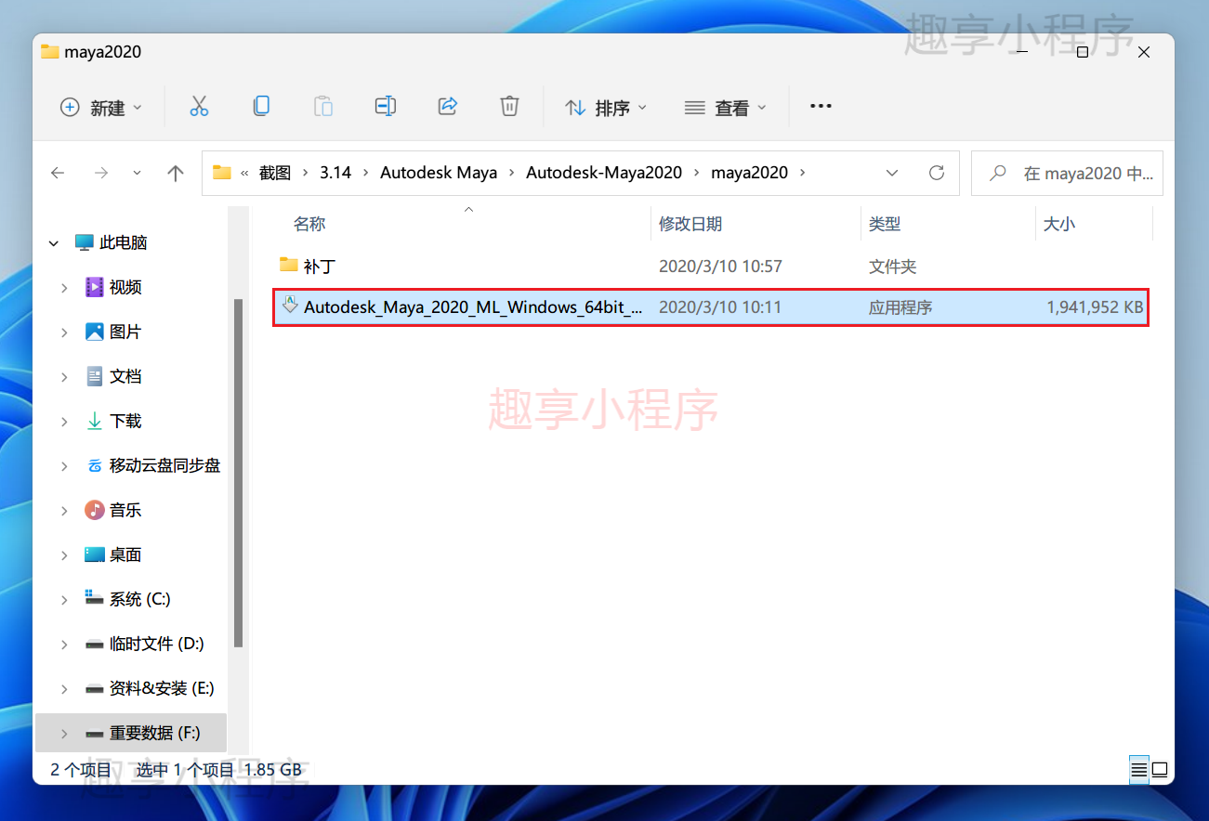Click the 文件夹 type cell
The image size is (1209, 821).
892,267
